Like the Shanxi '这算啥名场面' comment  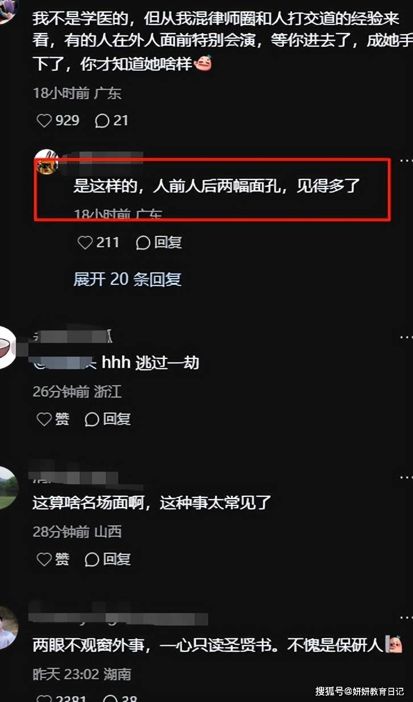[x=53, y=560]
